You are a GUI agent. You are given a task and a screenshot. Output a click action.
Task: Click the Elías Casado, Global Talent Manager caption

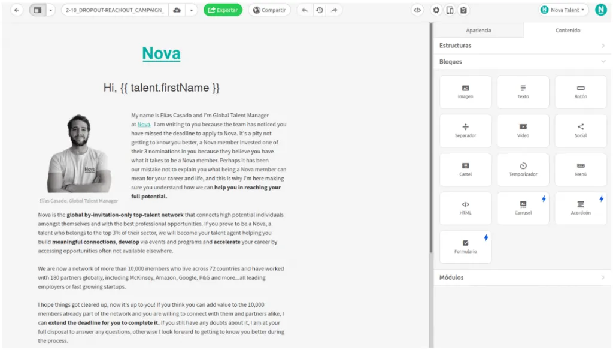tap(78, 201)
